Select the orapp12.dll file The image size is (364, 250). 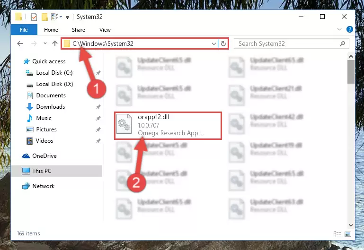point(168,126)
